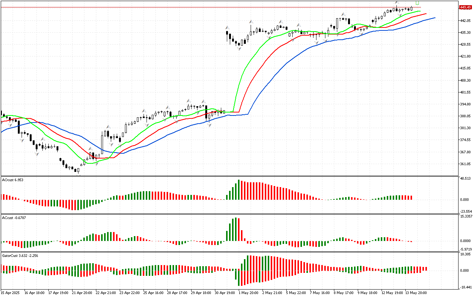
Task: Click the AOcust 6.953 indicator label
Action: (x=13, y=180)
